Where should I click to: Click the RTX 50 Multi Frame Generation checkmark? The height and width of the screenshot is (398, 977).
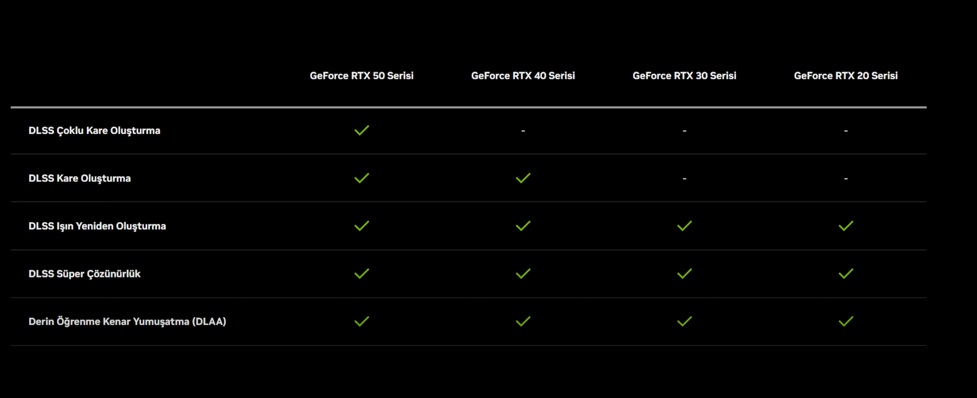pyautogui.click(x=361, y=131)
